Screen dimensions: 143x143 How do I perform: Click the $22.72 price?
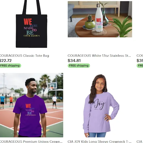pyautogui.click(x=6, y=61)
